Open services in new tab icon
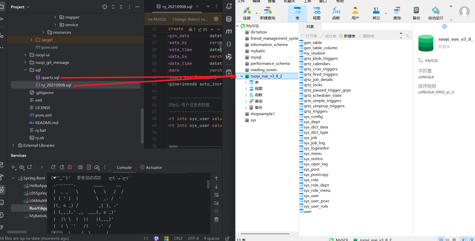The height and width of the screenshot is (241, 475). (30, 167)
